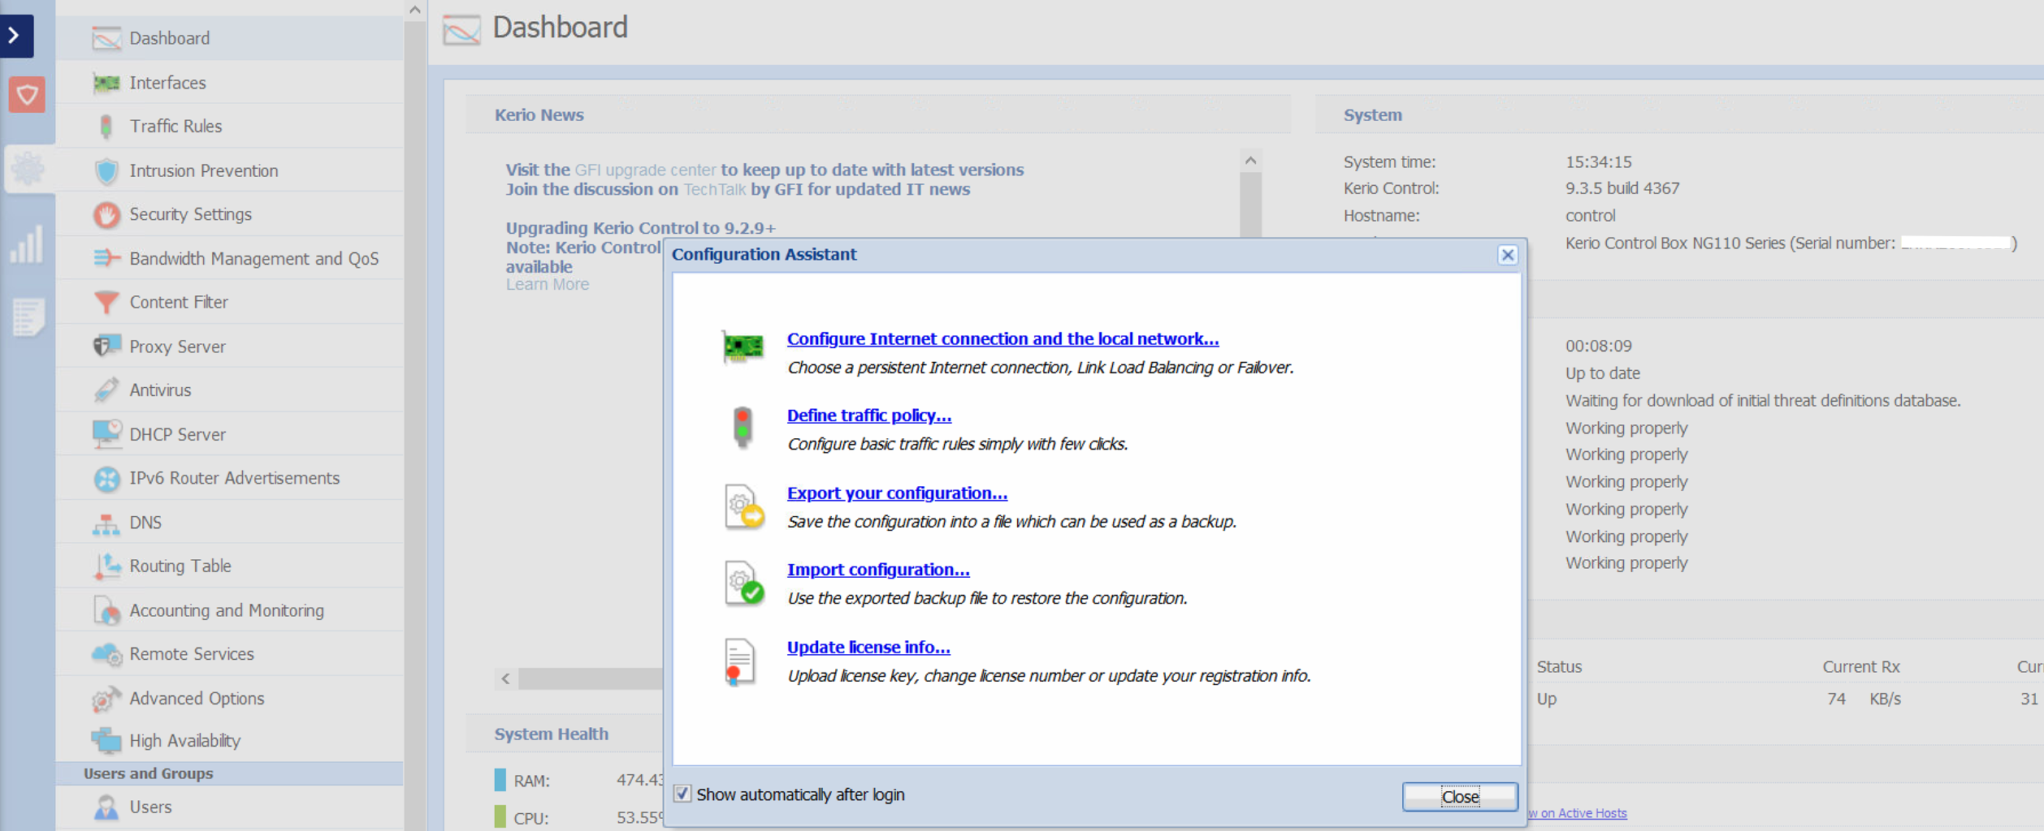The image size is (2044, 831).
Task: Click the Kerio News scroll left arrow
Action: pos(506,678)
